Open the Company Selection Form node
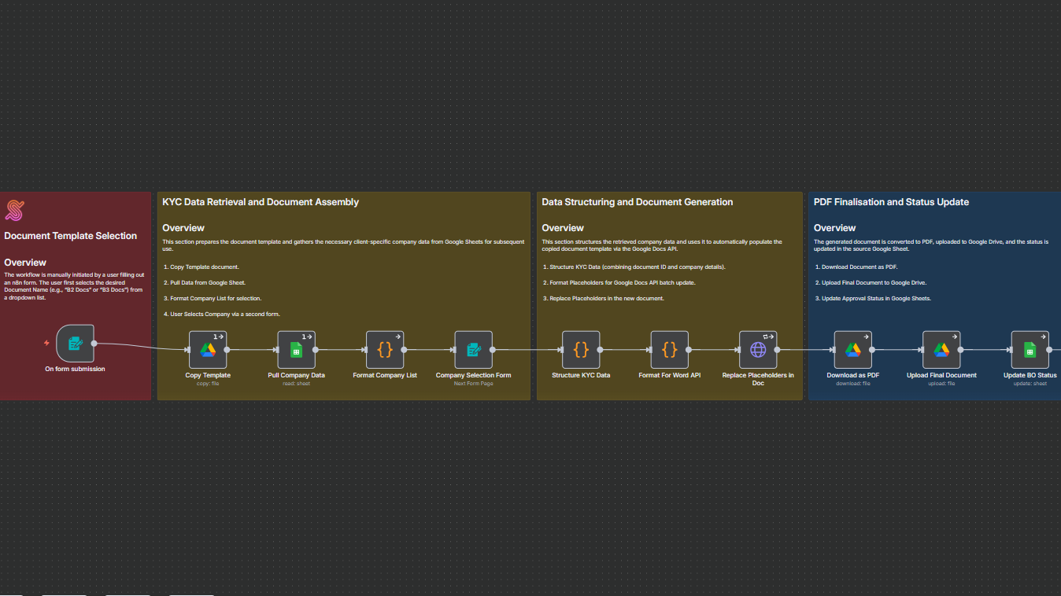This screenshot has height=596, width=1061. [x=473, y=348]
